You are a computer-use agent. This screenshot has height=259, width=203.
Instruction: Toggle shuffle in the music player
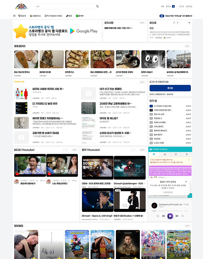(183, 216)
